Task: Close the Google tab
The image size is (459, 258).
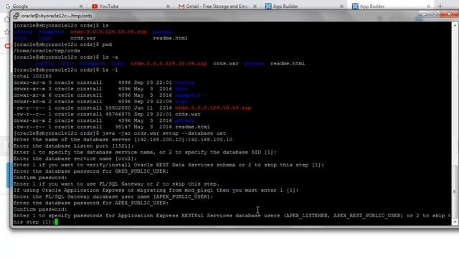Action: [81, 6]
